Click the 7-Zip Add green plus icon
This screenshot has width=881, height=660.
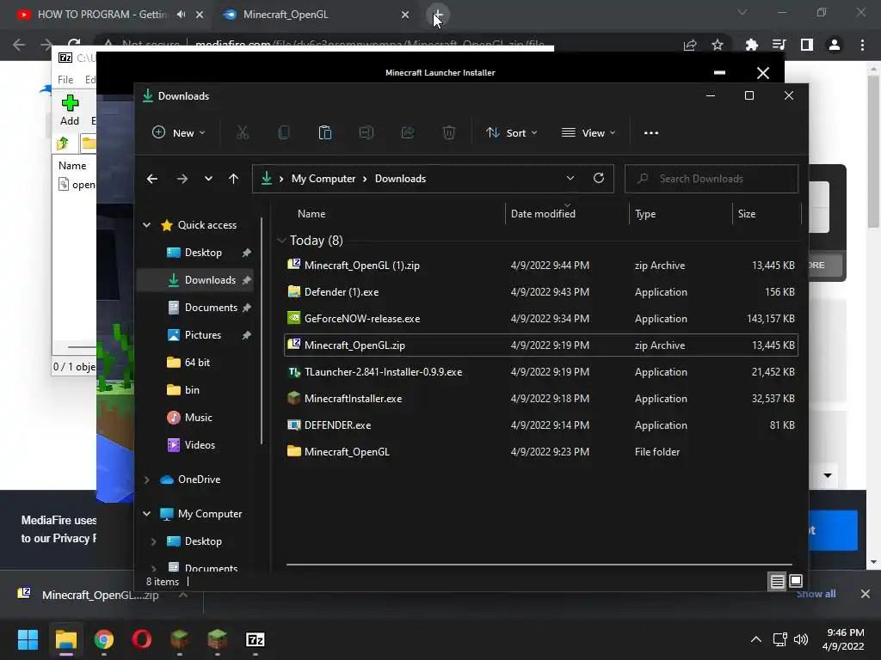[x=71, y=103]
